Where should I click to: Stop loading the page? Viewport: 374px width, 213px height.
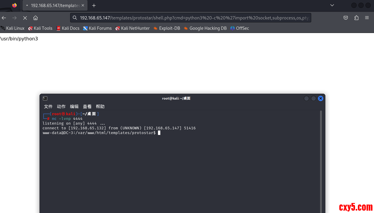(x=25, y=18)
